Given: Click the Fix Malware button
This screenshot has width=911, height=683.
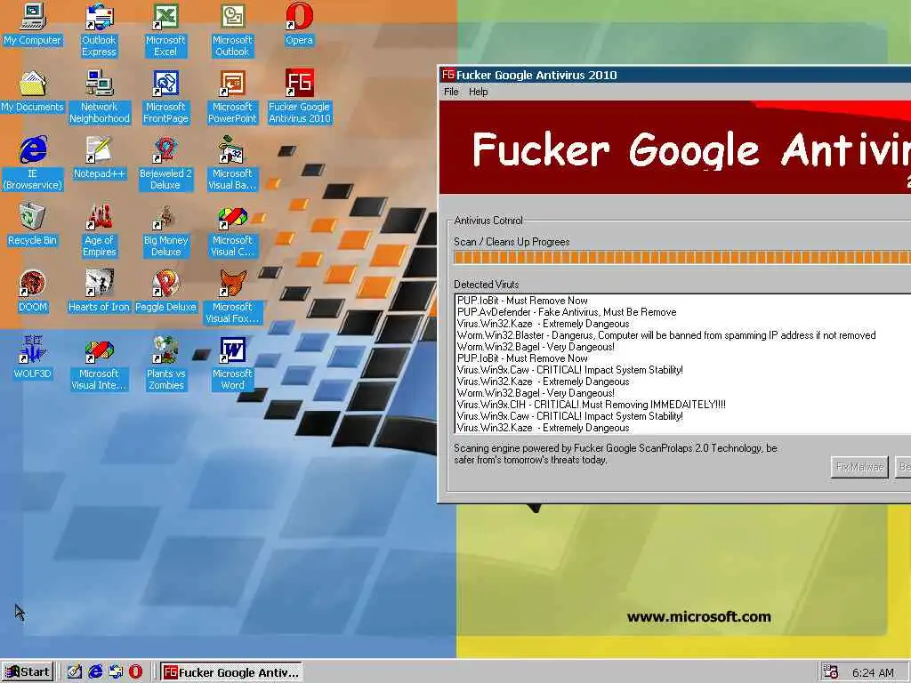Looking at the screenshot, I should 859,466.
